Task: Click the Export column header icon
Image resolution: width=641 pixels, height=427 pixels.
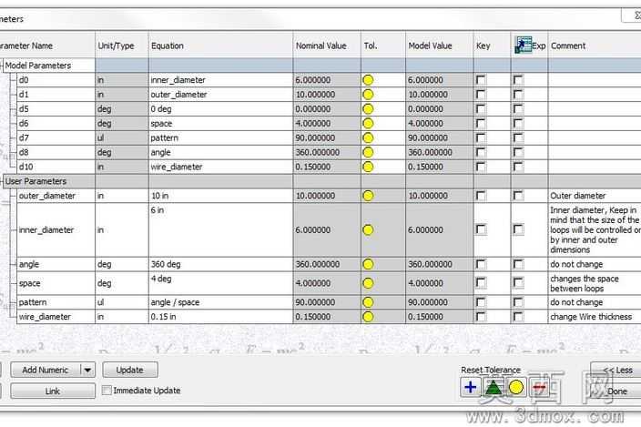Action: [523, 46]
